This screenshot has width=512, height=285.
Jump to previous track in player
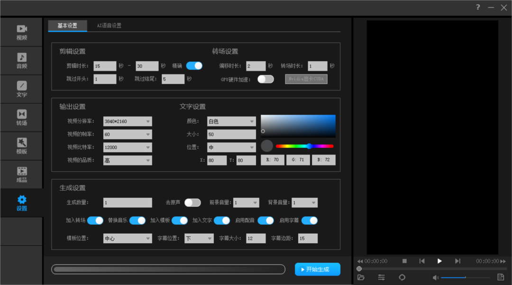[422, 261]
